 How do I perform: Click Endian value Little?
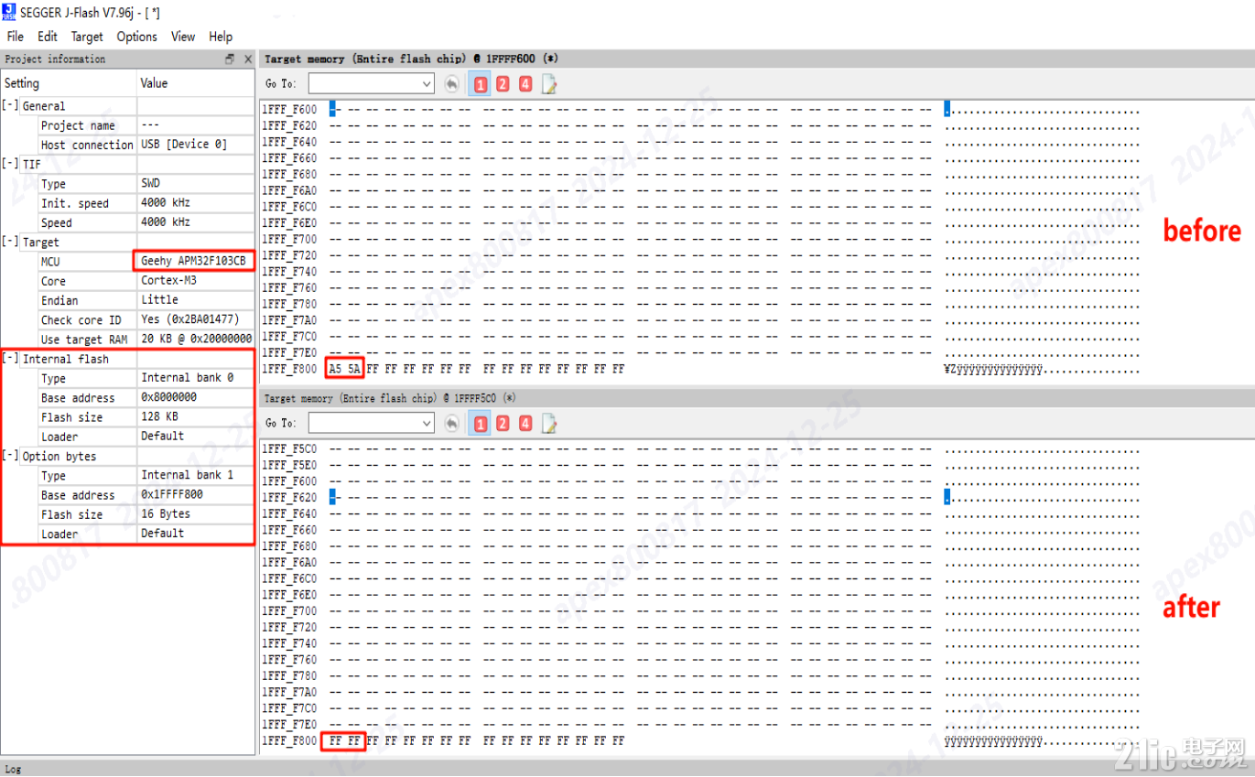(x=159, y=300)
